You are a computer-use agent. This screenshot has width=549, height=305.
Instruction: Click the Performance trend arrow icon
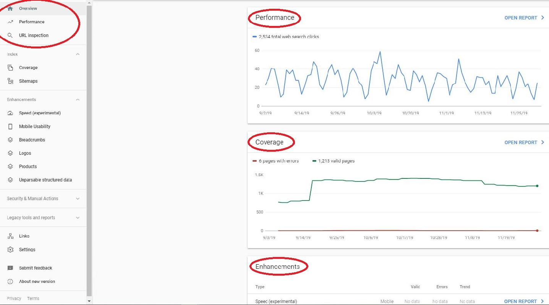pyautogui.click(x=10, y=22)
